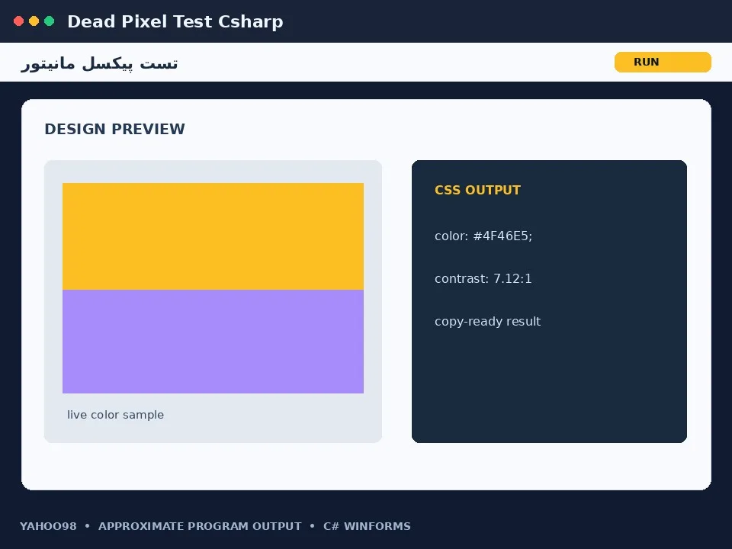732x549 pixels.
Task: Select the color #4F46E5 line
Action: click(483, 236)
